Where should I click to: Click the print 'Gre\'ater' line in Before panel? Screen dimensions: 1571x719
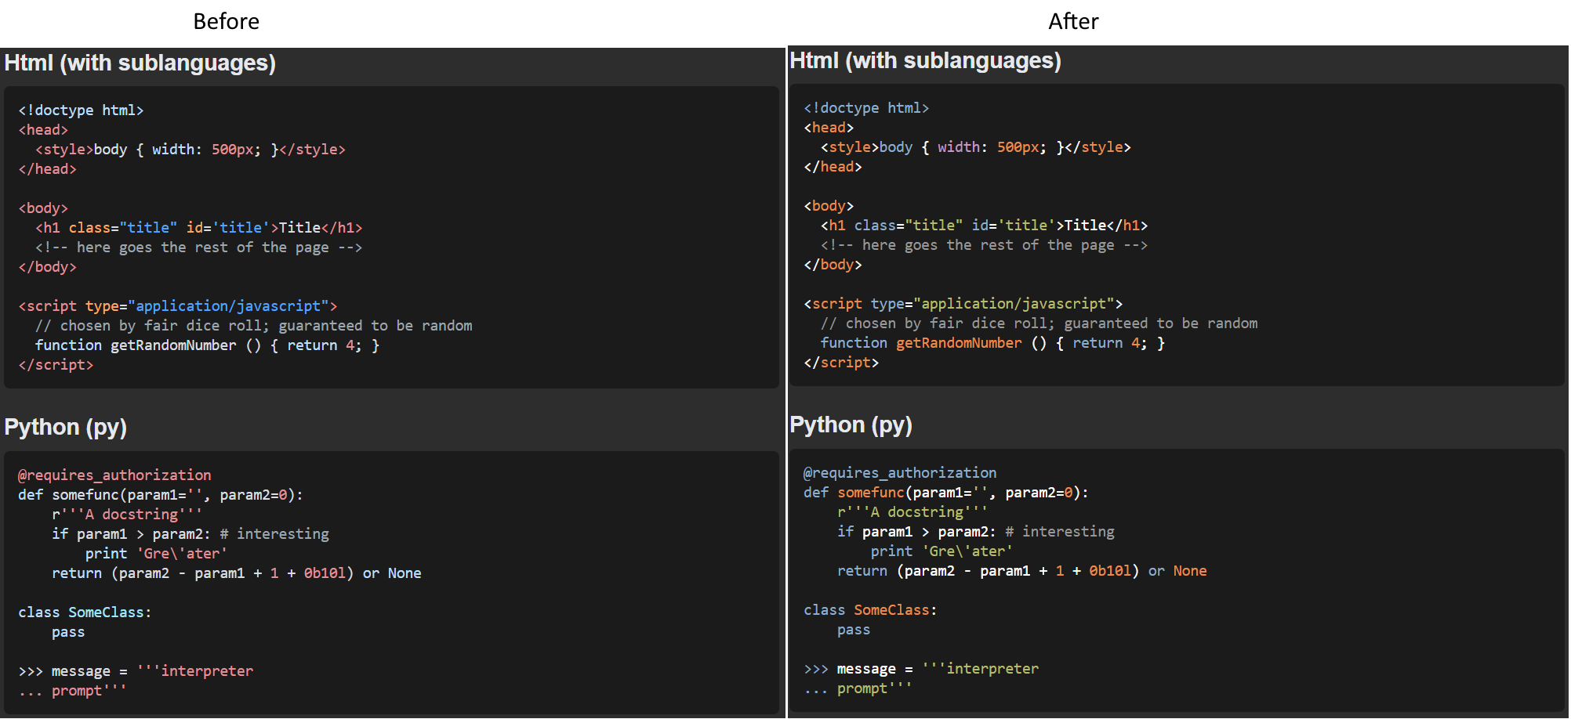[x=157, y=554]
